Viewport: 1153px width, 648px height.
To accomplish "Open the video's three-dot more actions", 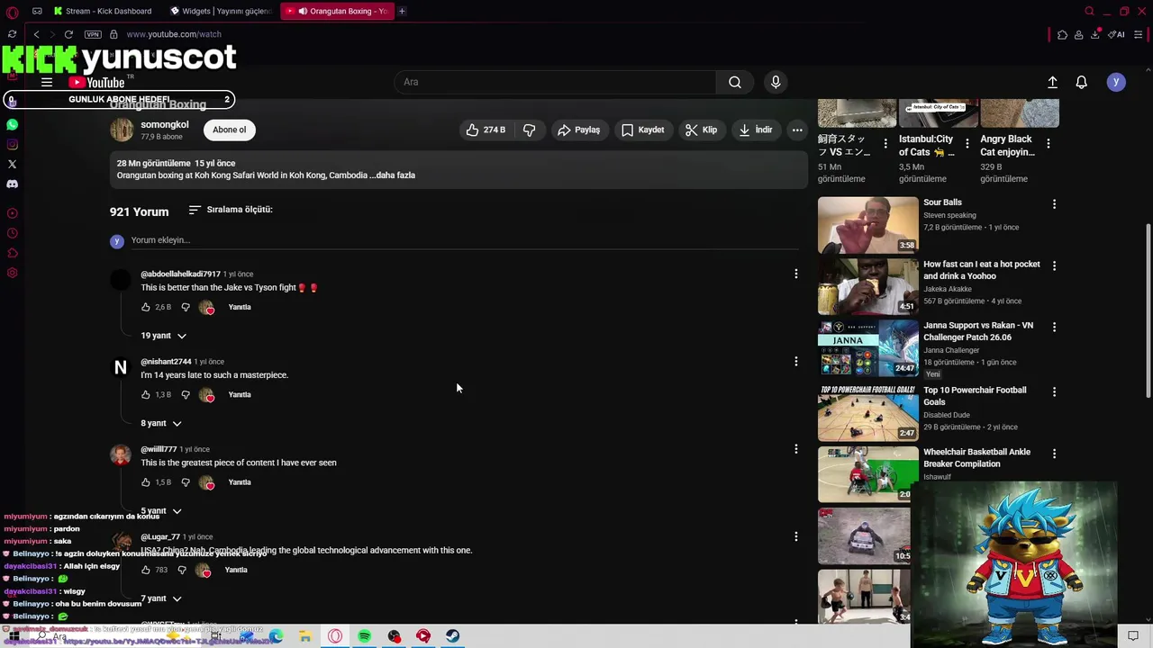I will click(797, 130).
